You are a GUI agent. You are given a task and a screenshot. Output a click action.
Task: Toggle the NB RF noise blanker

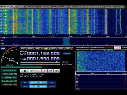(x=34, y=83)
